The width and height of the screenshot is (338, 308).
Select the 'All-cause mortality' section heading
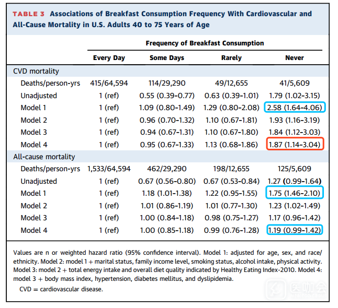[x=44, y=157]
